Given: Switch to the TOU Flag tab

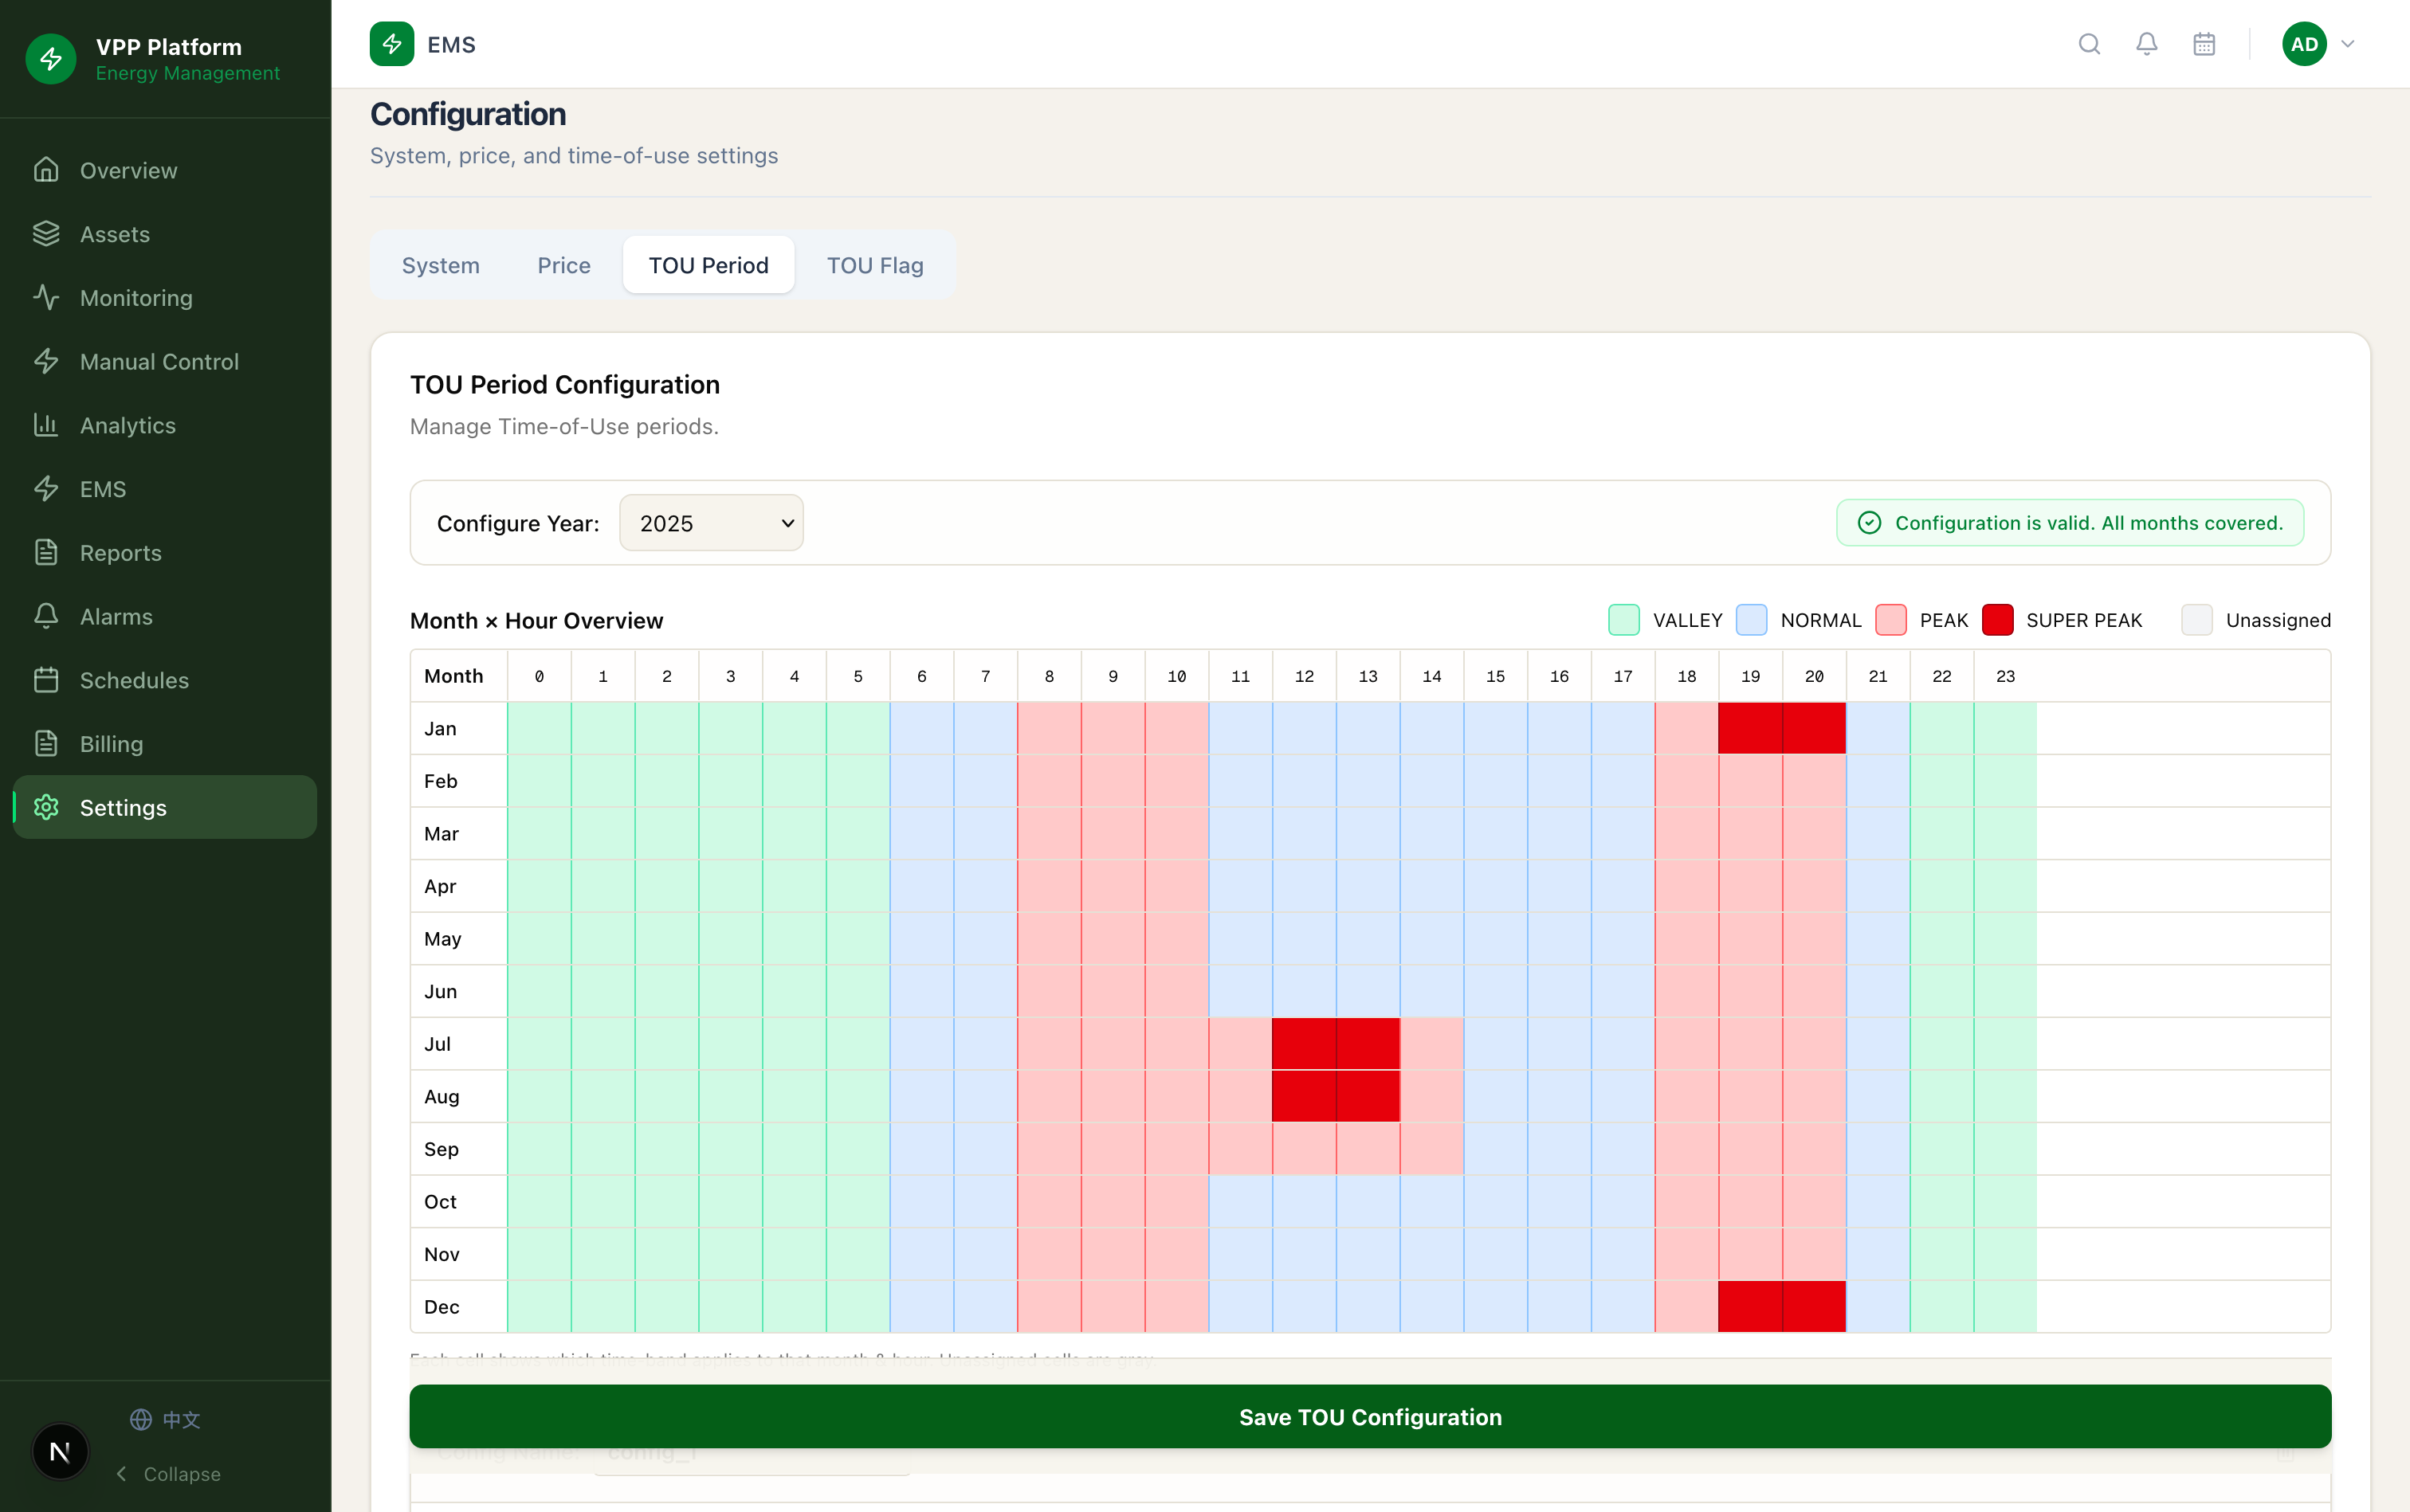Looking at the screenshot, I should (x=875, y=265).
